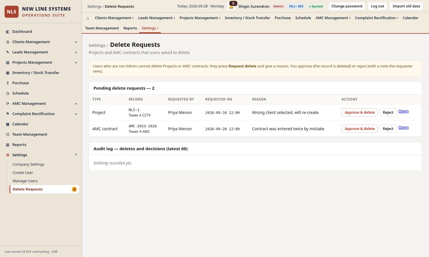
Task: Collapse the Settings sidebar section arrow
Action: tap(76, 155)
